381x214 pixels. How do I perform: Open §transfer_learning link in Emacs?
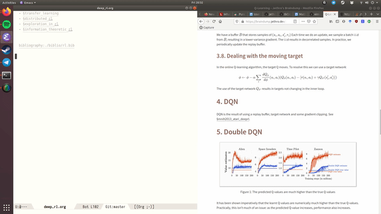40,13
